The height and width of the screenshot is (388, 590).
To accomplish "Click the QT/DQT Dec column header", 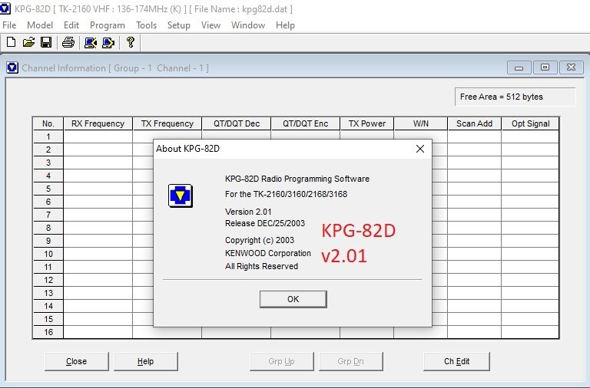I will coord(237,123).
